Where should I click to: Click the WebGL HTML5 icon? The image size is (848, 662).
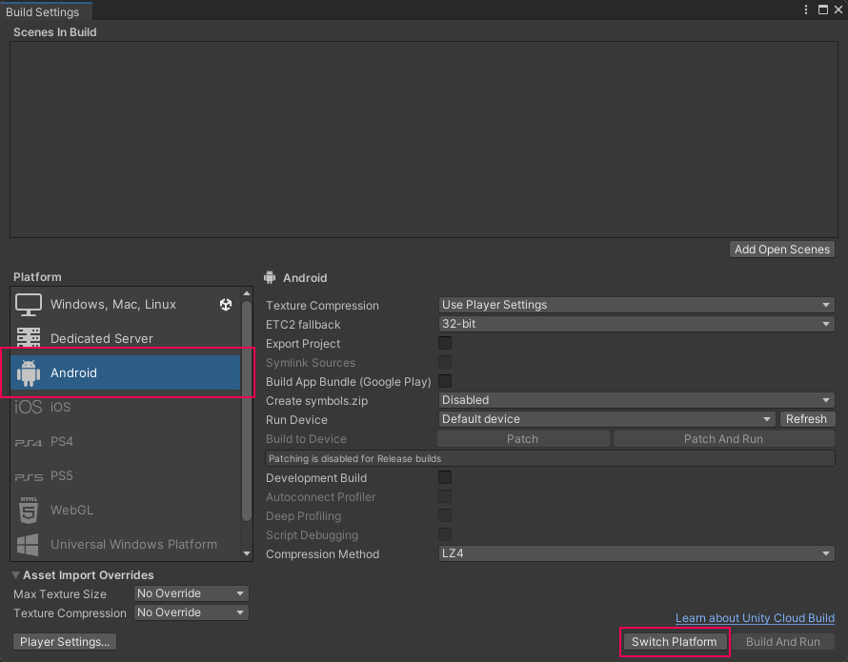tap(29, 510)
